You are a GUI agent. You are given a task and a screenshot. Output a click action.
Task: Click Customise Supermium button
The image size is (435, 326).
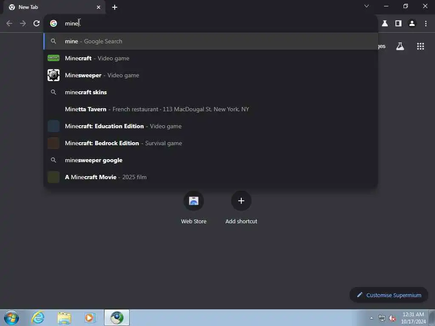[389, 295]
